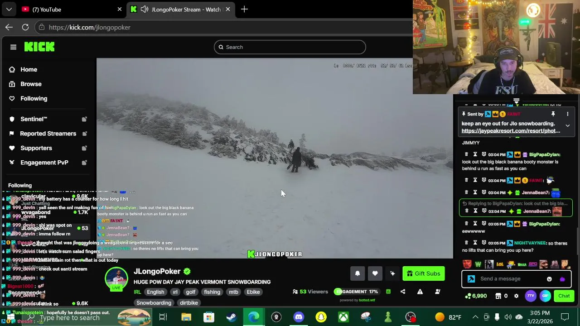Click the purple gift icon in chat input
This screenshot has height=326, width=580.
click(x=562, y=279)
